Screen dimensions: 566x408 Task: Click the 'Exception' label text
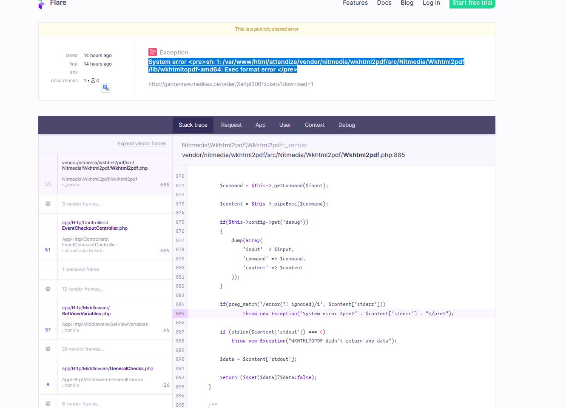click(174, 52)
